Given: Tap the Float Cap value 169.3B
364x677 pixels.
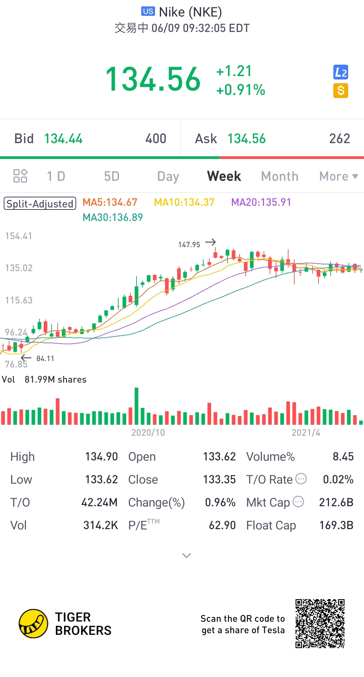Looking at the screenshot, I should click(x=336, y=525).
